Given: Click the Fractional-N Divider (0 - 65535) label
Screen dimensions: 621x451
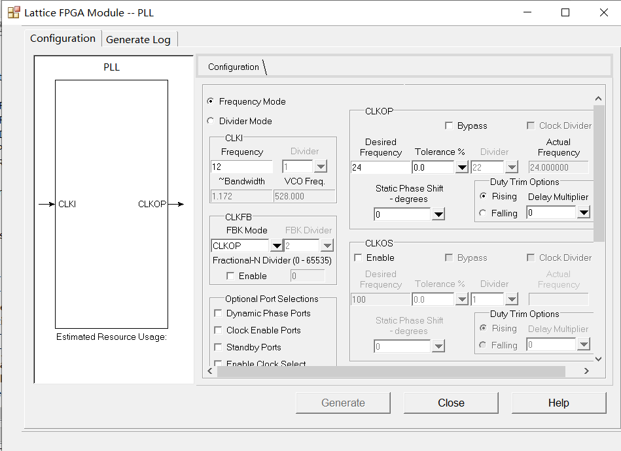Looking at the screenshot, I should tap(272, 260).
